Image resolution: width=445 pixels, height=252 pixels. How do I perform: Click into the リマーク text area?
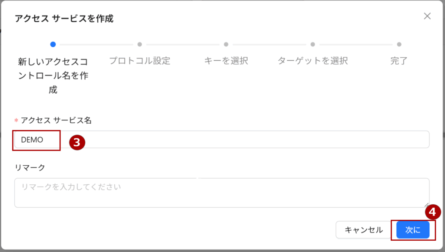[222, 192]
